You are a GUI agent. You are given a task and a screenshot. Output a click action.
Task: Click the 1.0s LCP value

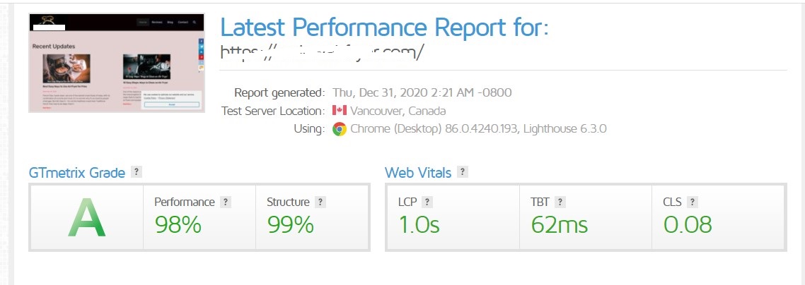(419, 224)
